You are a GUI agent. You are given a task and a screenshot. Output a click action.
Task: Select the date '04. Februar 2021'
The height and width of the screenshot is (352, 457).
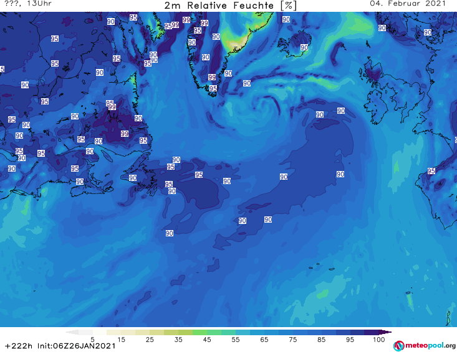[408, 4]
